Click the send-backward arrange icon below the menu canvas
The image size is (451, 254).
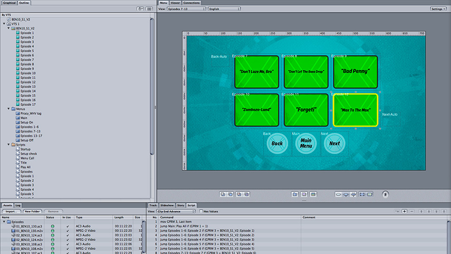[x=239, y=194]
